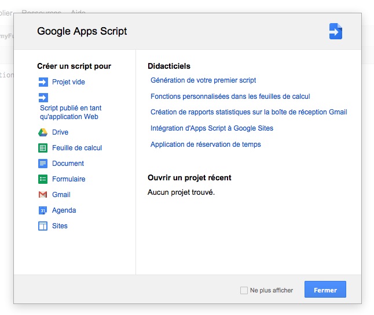Viewport: 374px width, 315px height.
Task: Create a Projet vide script
Action: coord(68,82)
